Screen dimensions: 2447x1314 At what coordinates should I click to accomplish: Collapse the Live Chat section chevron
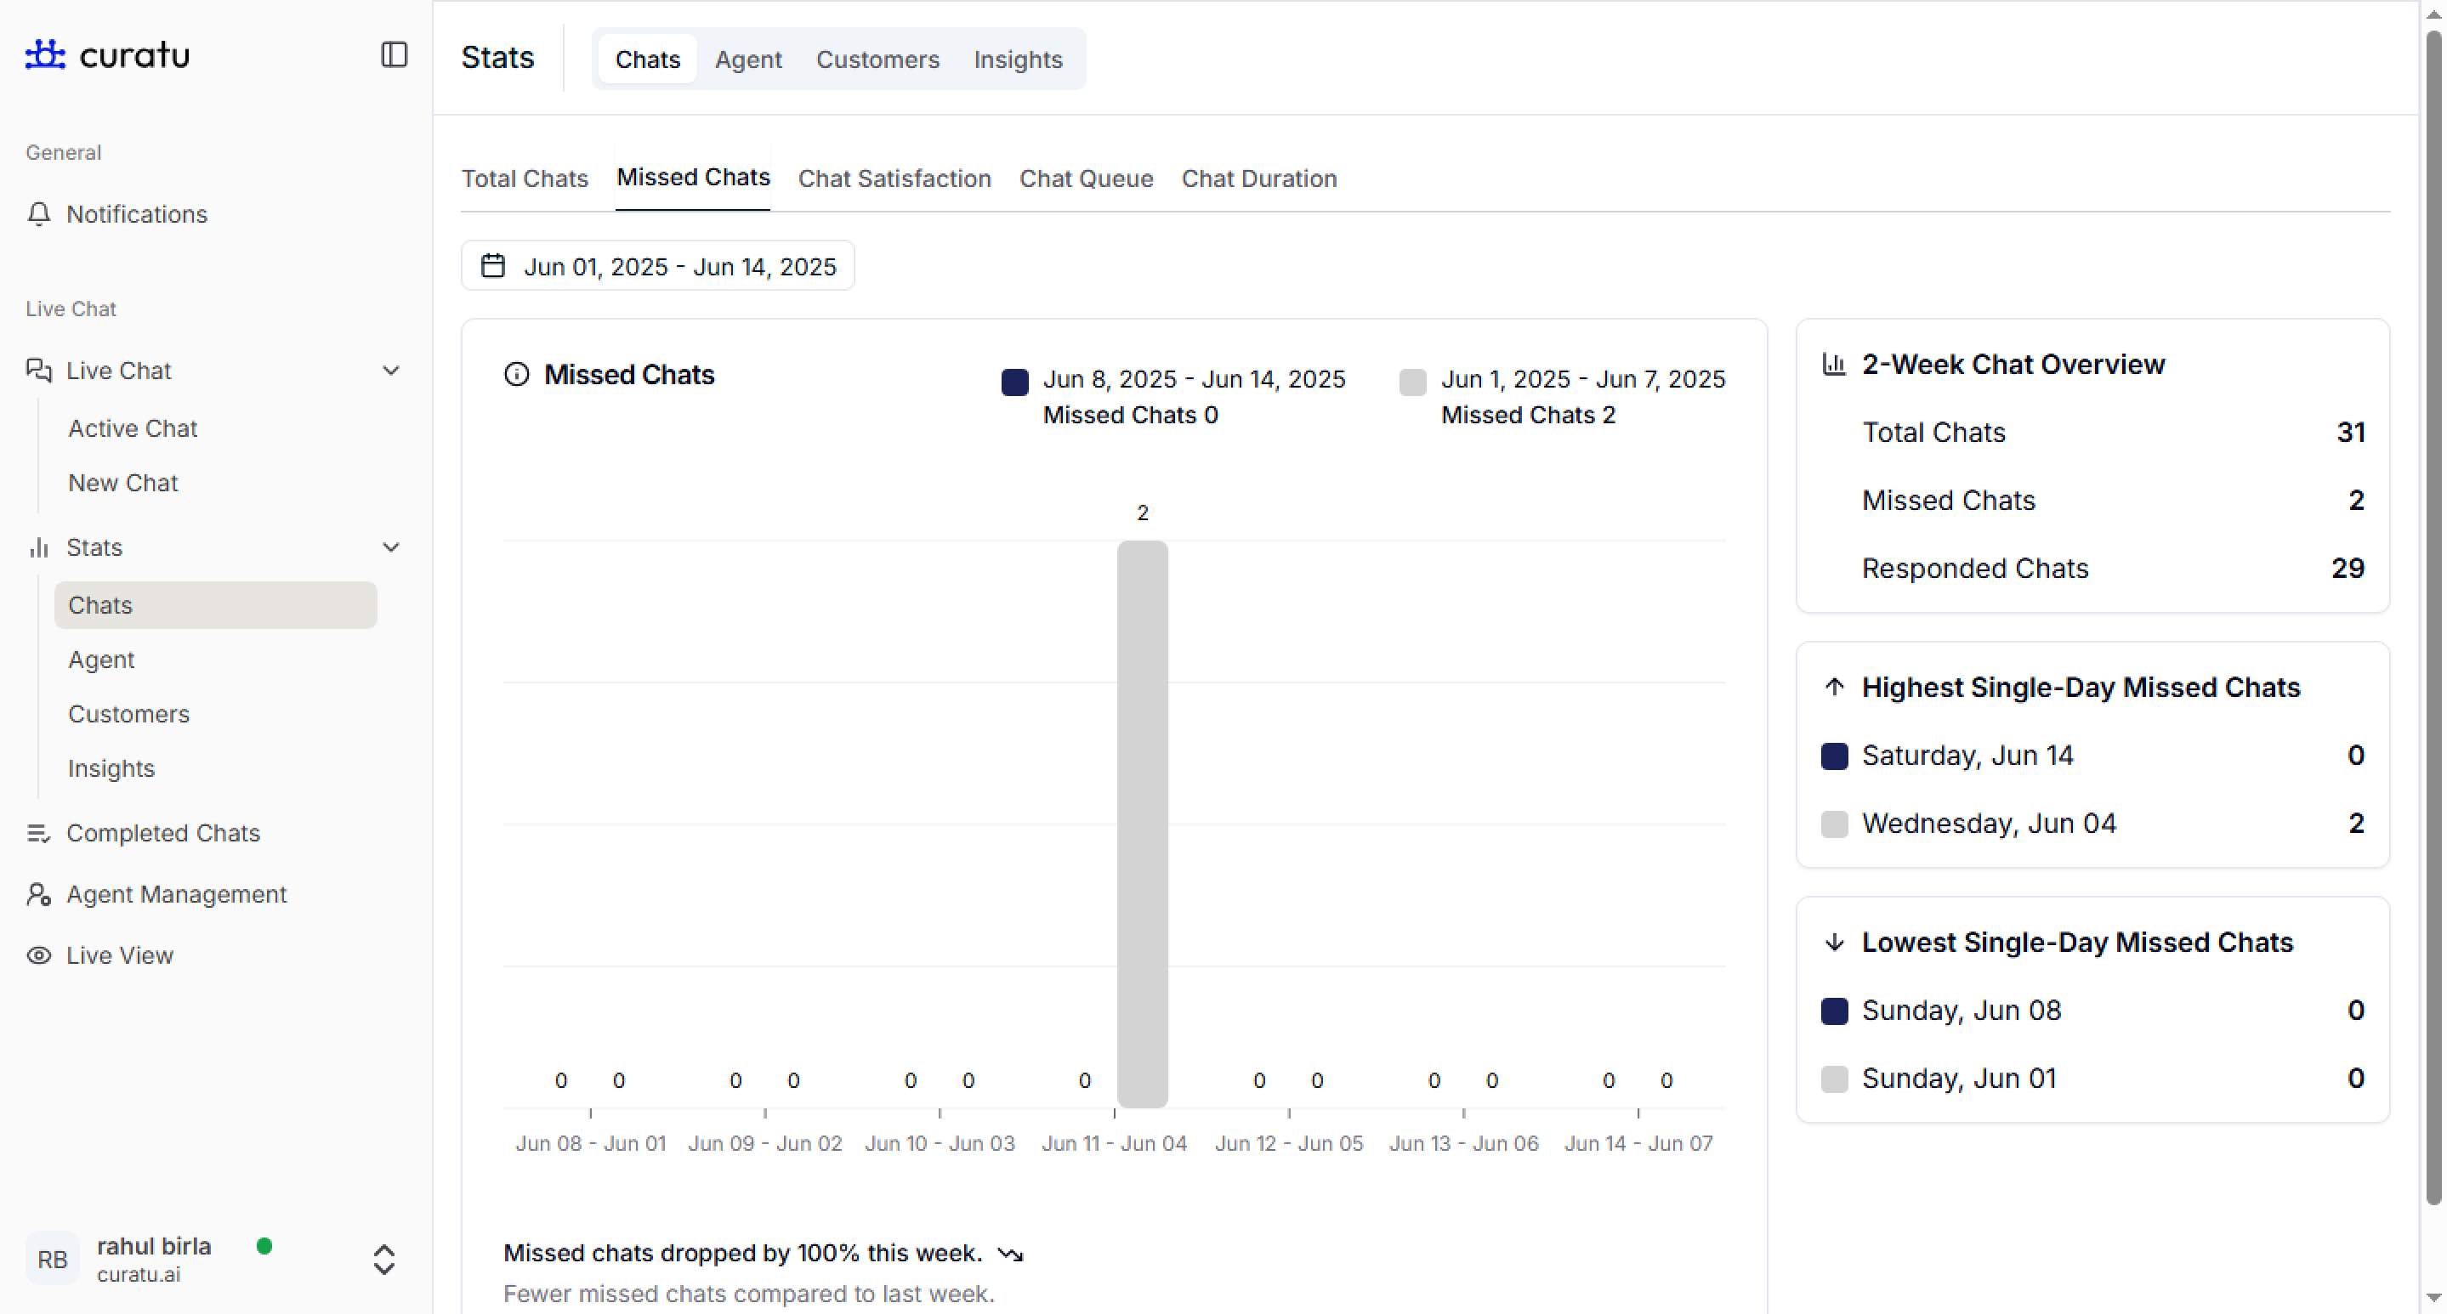(390, 371)
